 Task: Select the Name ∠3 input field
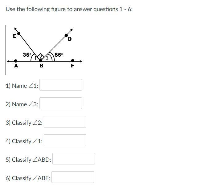tap(61, 103)
